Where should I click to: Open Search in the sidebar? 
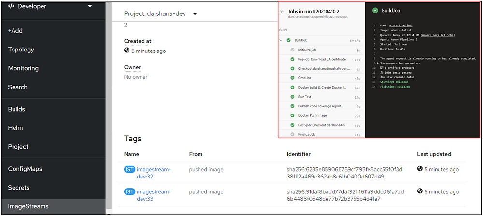[17, 87]
